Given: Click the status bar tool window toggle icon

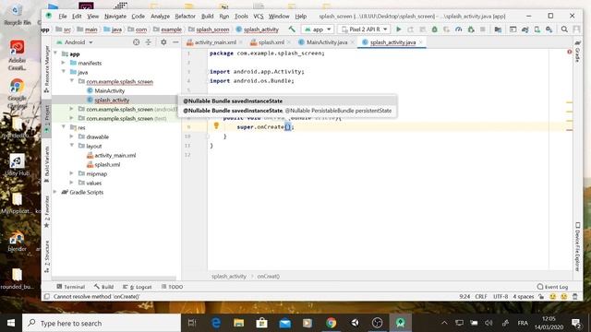Looking at the screenshot, I should 47,297.
